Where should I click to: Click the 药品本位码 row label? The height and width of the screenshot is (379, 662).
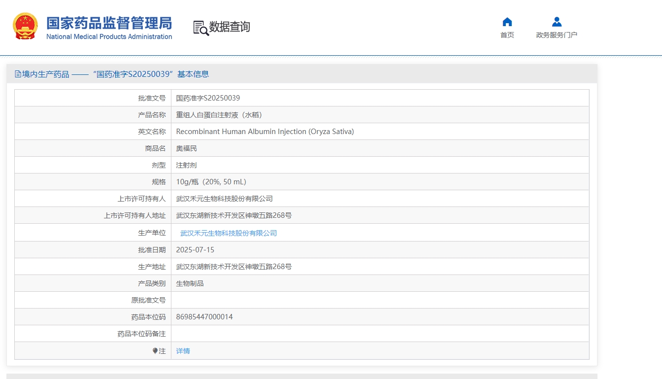click(x=148, y=317)
